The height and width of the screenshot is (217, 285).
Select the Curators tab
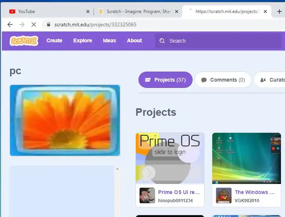click(269, 80)
